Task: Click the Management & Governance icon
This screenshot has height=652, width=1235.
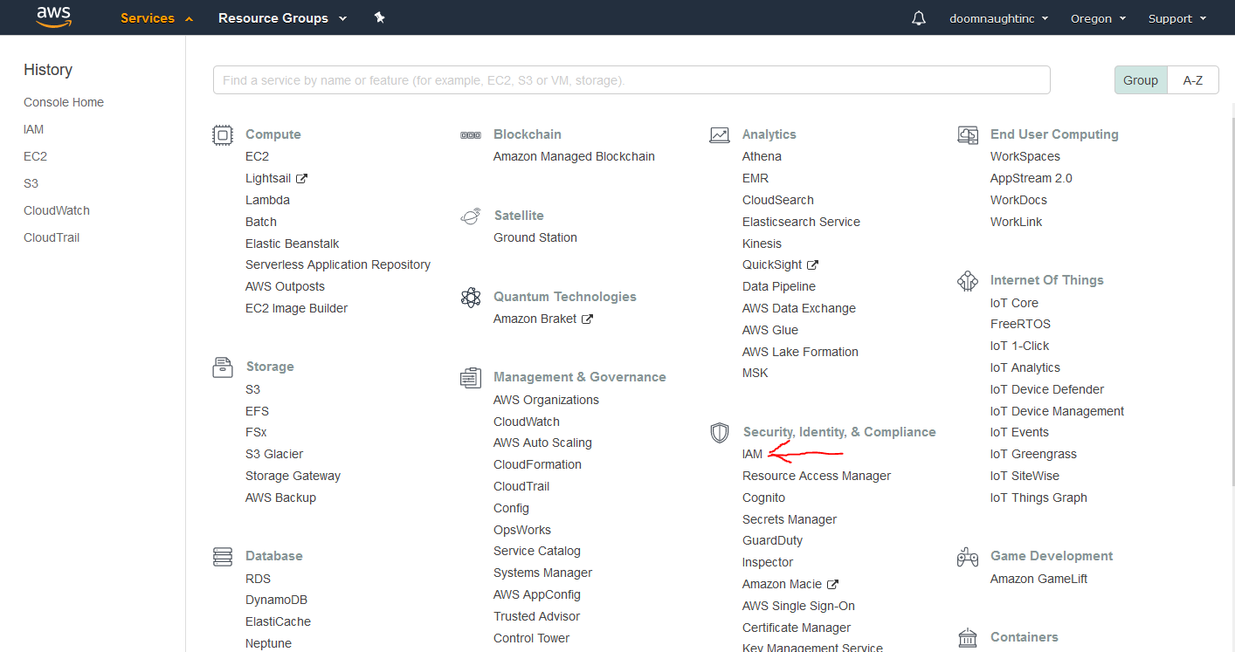Action: pos(471,377)
